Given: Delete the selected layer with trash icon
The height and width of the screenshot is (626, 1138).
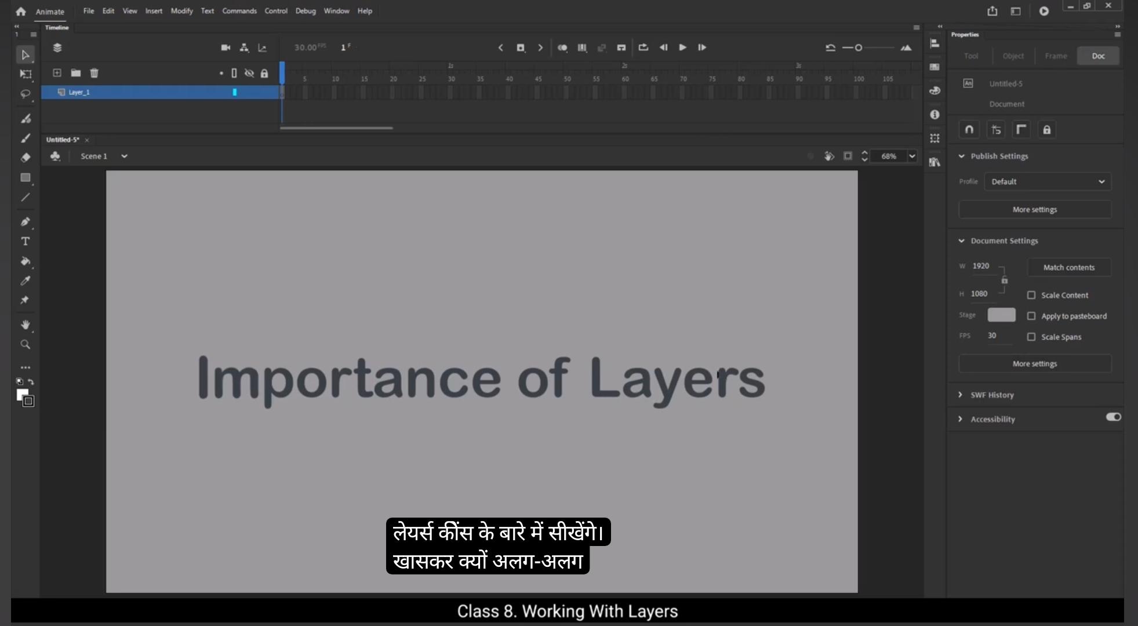Looking at the screenshot, I should (x=94, y=73).
